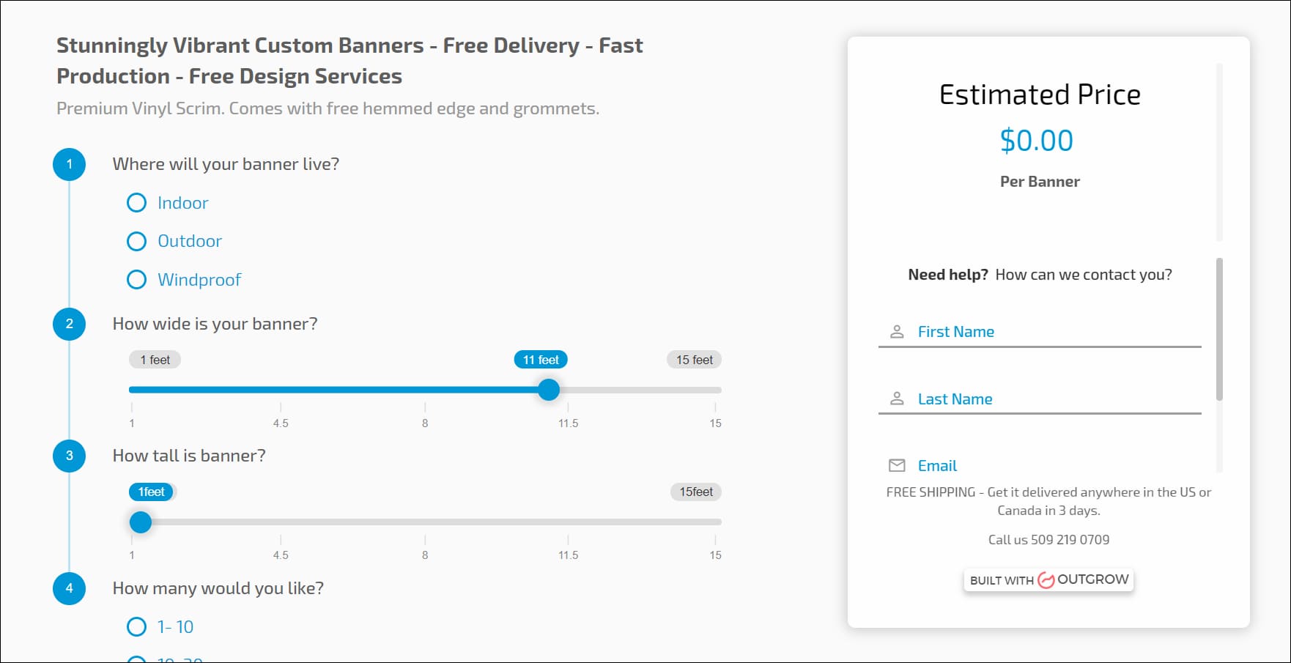Choose the Windproof radio button
Screen dimensions: 1291x663
137,280
